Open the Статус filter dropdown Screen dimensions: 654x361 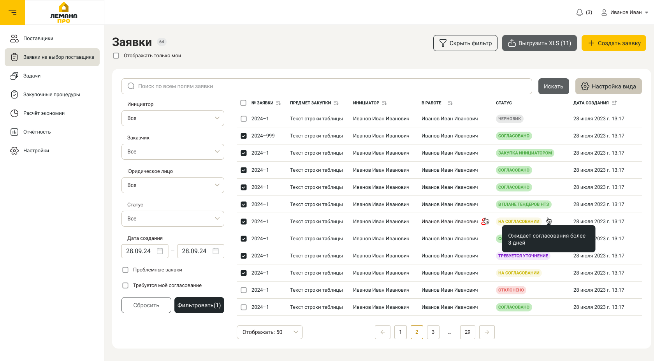click(173, 218)
